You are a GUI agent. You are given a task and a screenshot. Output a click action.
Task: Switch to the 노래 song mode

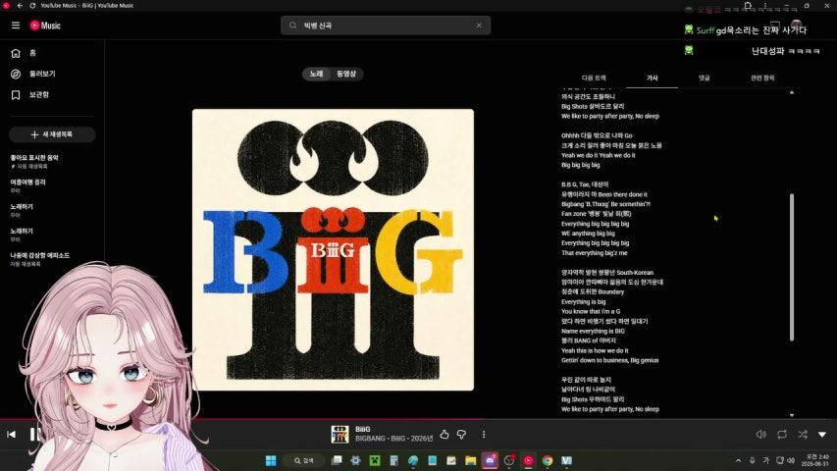[317, 74]
